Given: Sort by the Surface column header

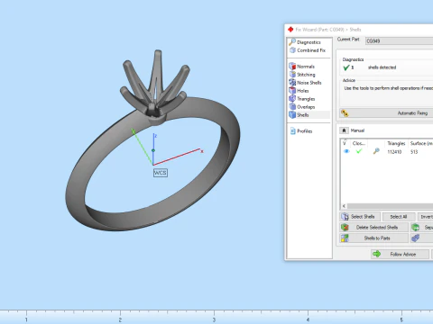Looking at the screenshot, I should (420, 143).
